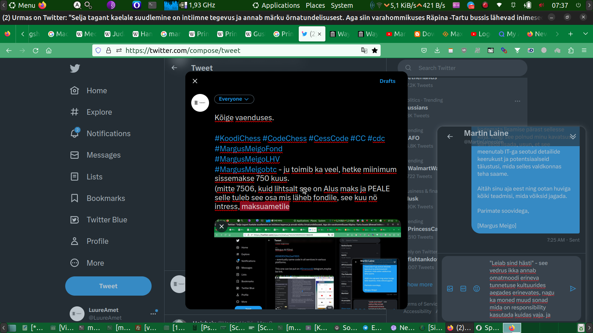Click the browser back button

(9, 50)
